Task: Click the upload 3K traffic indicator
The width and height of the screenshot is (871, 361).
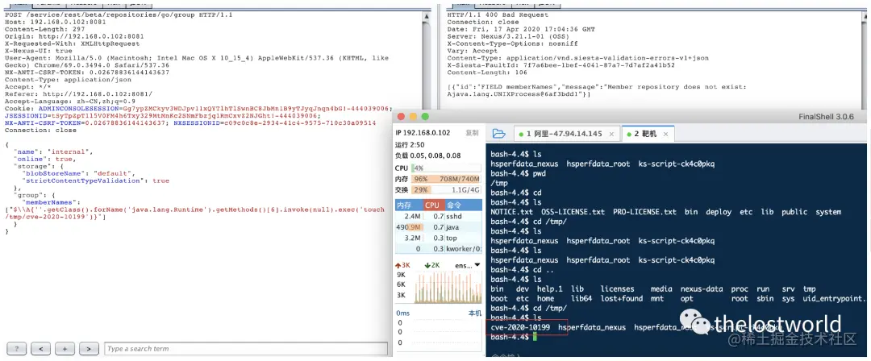Action: [402, 265]
